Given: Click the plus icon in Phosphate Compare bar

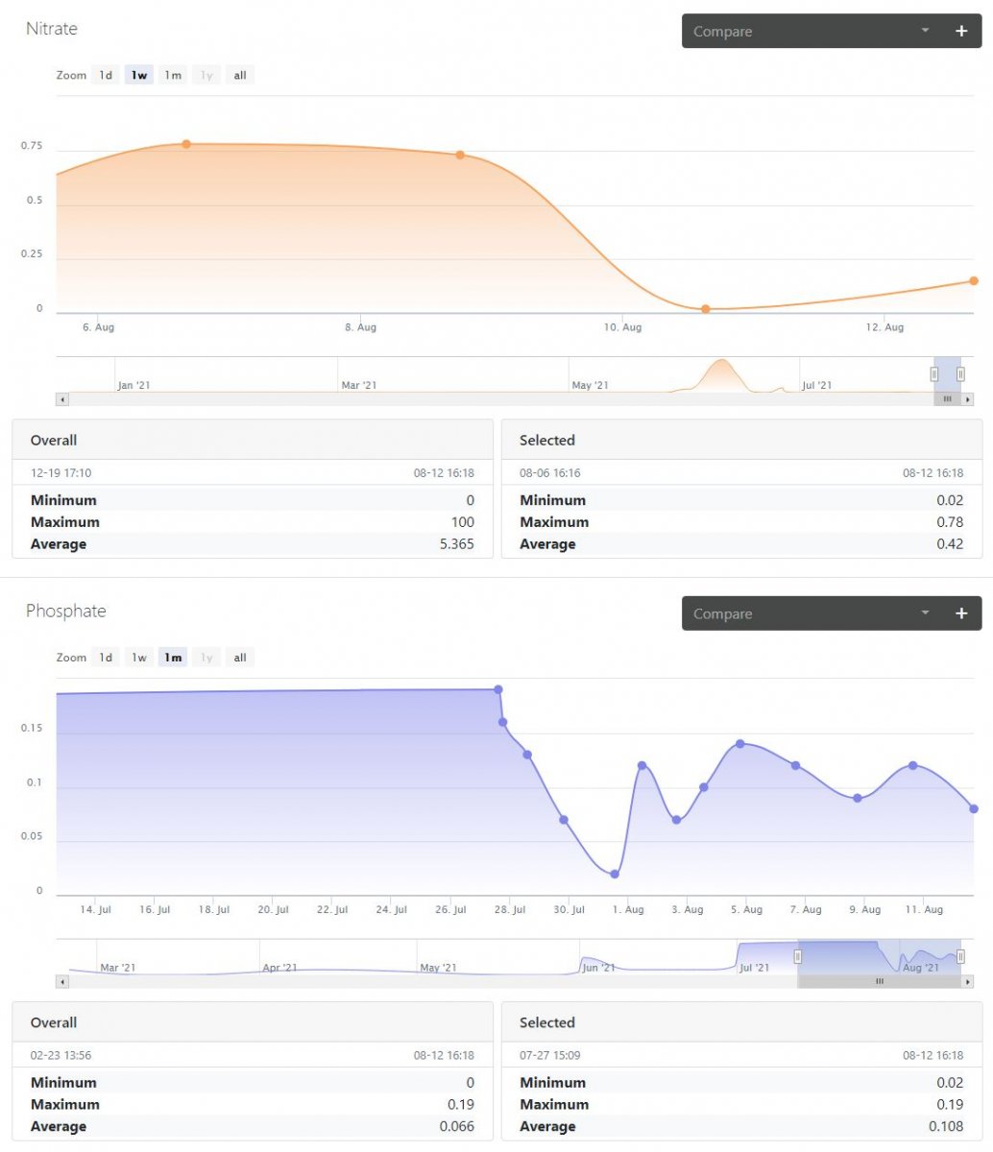Looking at the screenshot, I should tap(961, 613).
